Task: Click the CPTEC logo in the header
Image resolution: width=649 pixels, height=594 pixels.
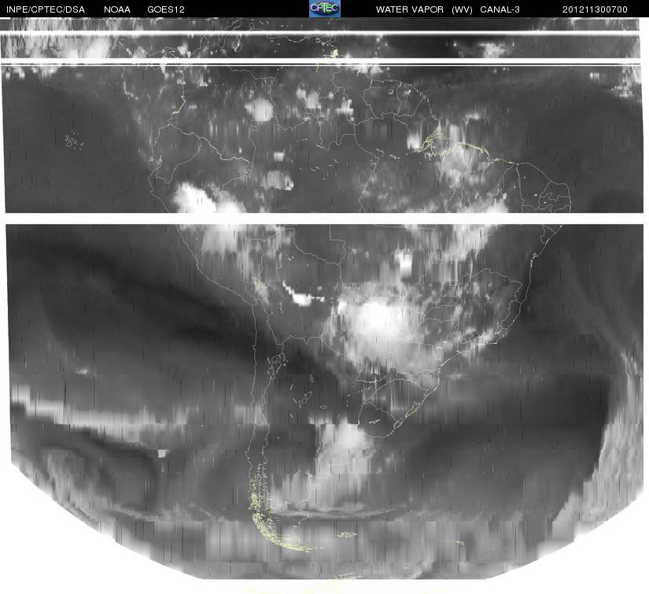Action: coord(325,9)
